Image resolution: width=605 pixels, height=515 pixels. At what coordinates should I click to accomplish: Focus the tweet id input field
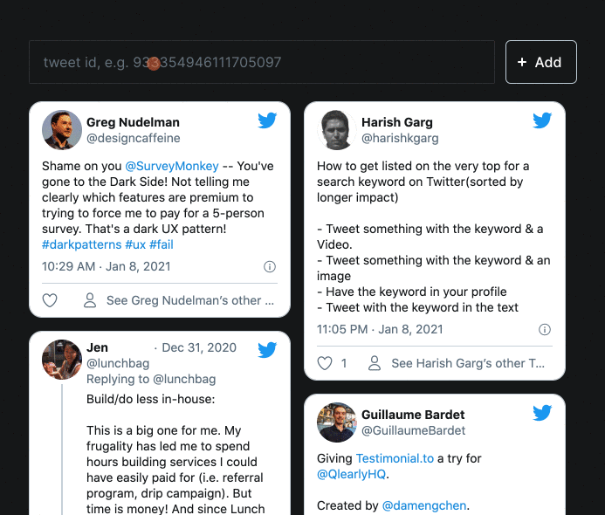point(261,62)
